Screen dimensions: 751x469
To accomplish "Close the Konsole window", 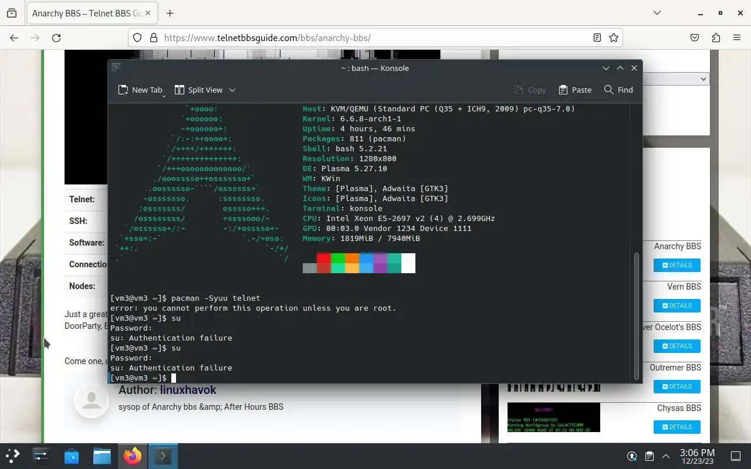I will (634, 68).
